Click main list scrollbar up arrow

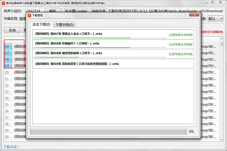pyautogui.click(x=221, y=39)
